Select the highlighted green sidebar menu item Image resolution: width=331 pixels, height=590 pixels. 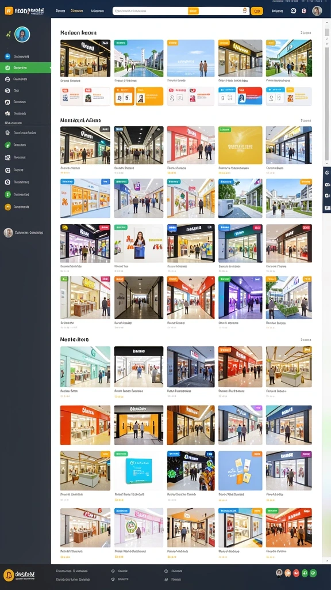tap(25, 68)
